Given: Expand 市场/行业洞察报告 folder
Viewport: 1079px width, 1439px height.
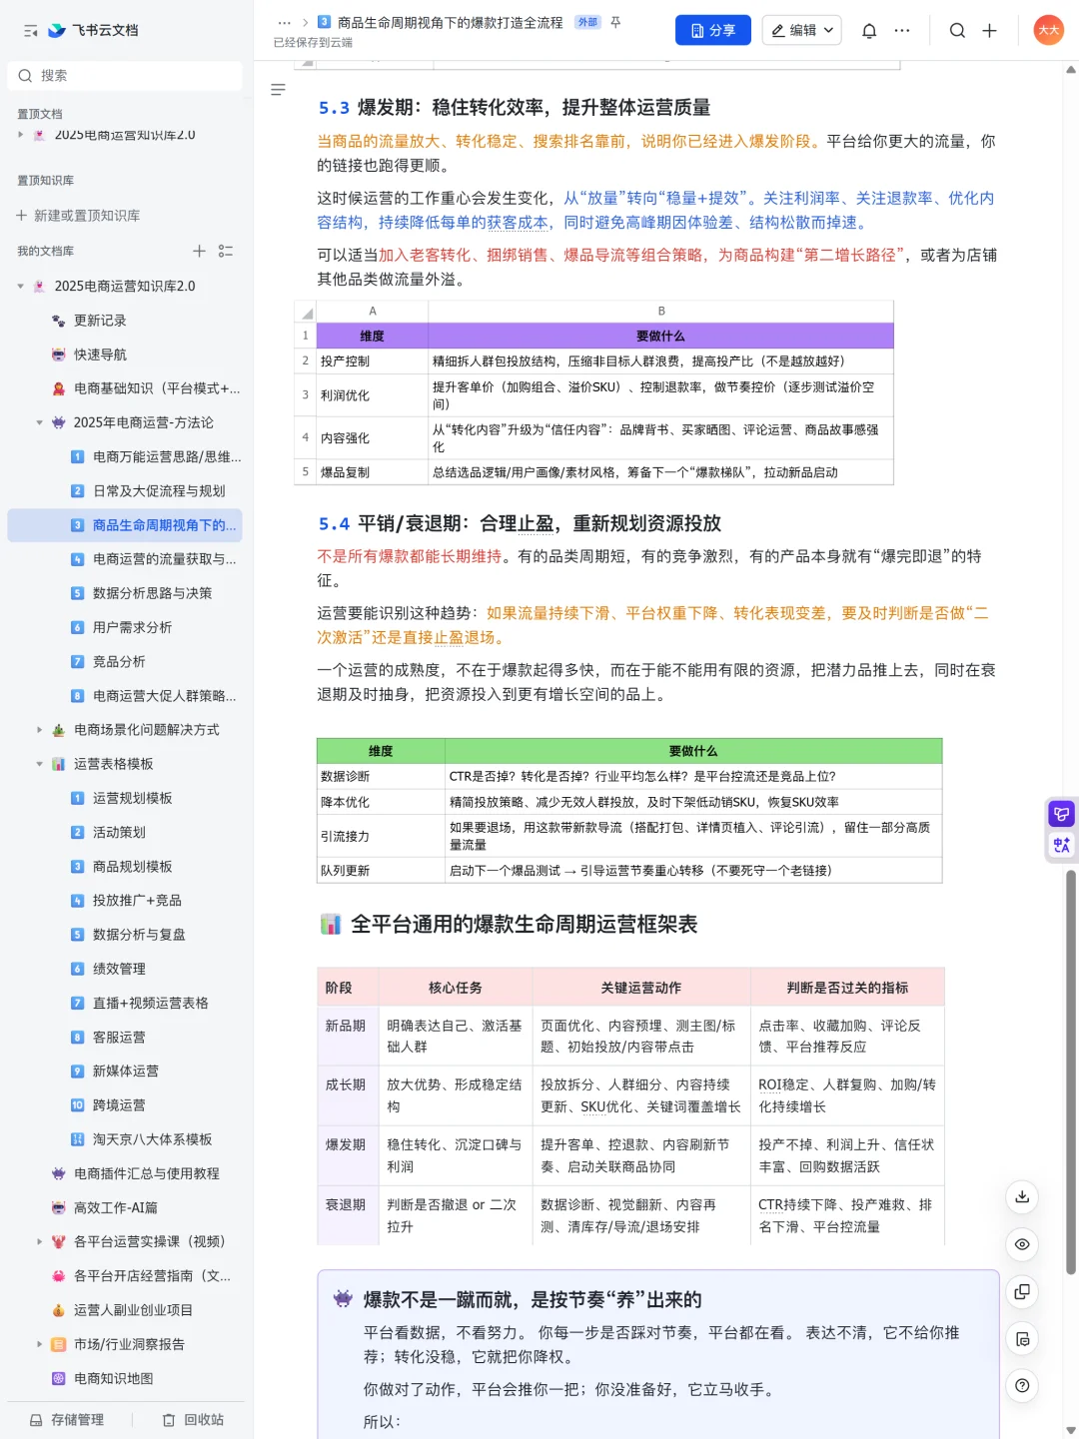Looking at the screenshot, I should pos(40,1345).
